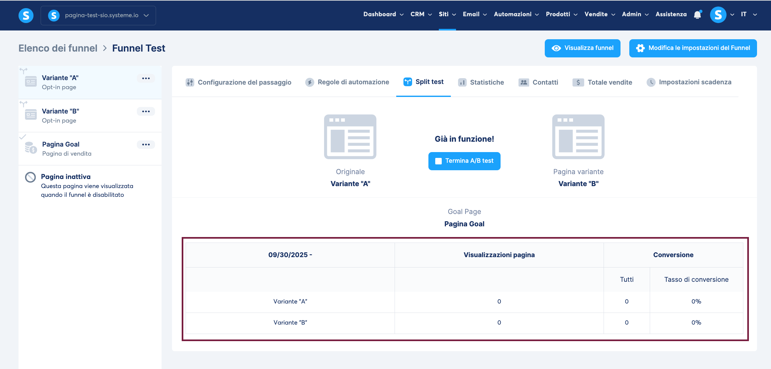Open the three-dot menu for Variante "A"
771x369 pixels.
tap(146, 78)
